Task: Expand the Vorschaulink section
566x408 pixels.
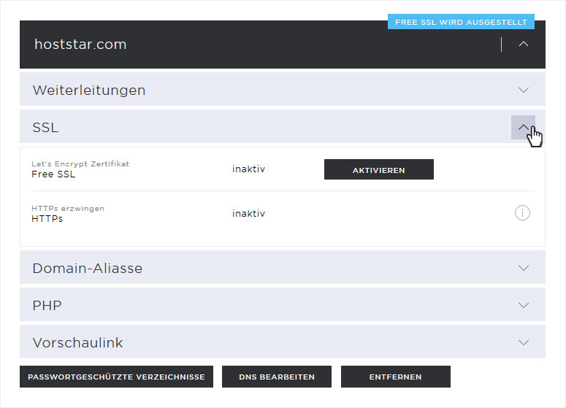Action: (x=524, y=342)
